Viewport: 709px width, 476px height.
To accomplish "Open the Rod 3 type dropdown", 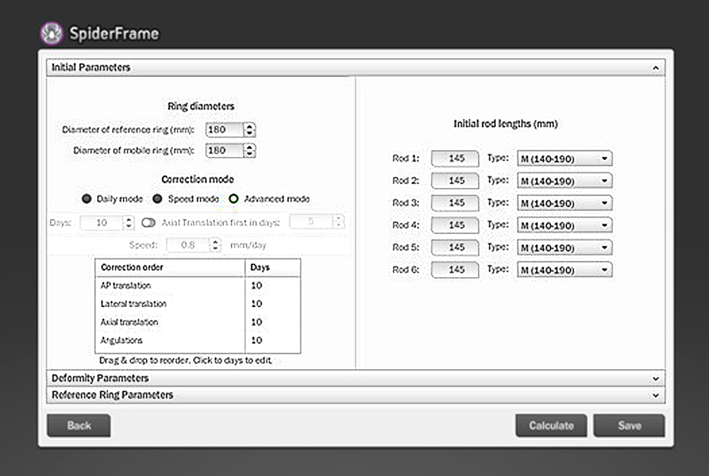I will coord(565,203).
